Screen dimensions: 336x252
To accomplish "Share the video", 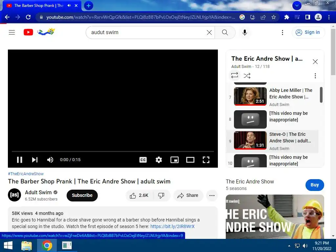I will coord(188,196).
